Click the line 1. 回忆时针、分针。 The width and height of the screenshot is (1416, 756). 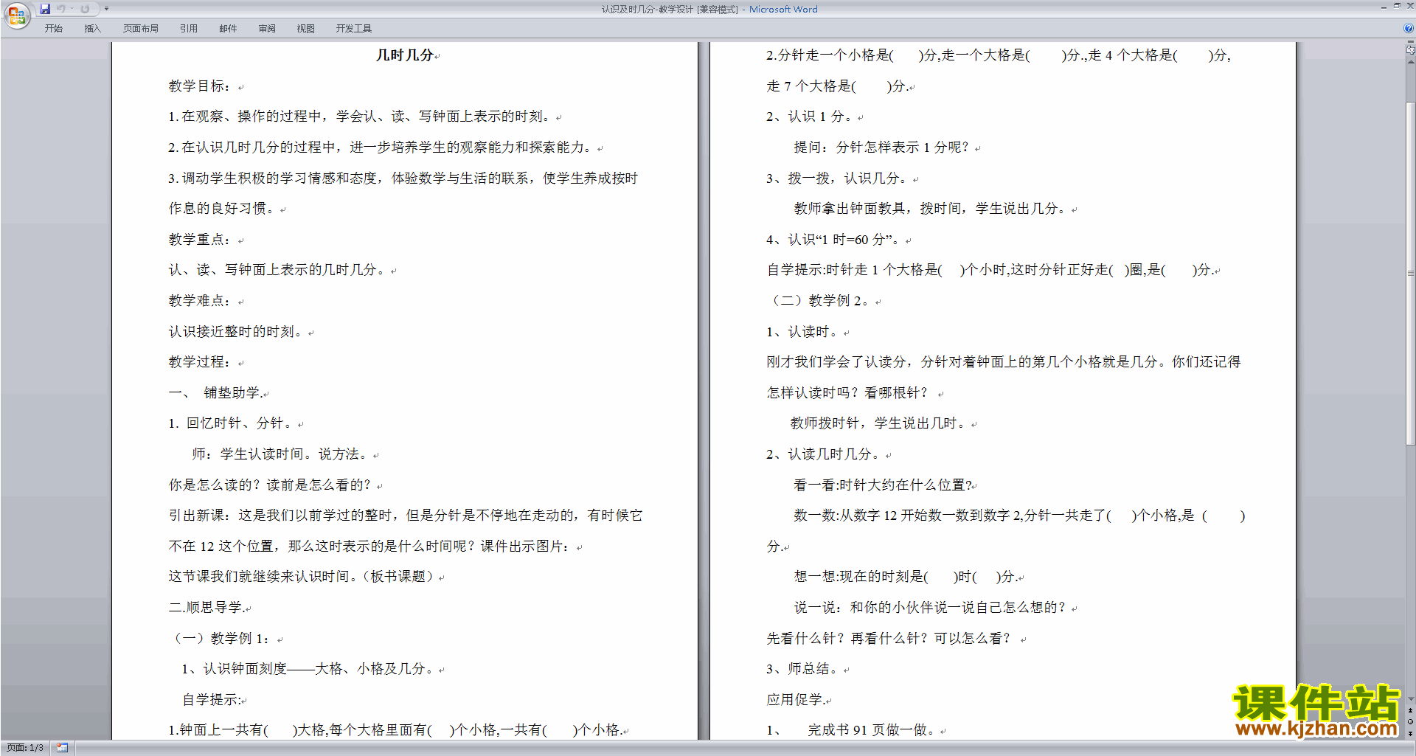232,423
